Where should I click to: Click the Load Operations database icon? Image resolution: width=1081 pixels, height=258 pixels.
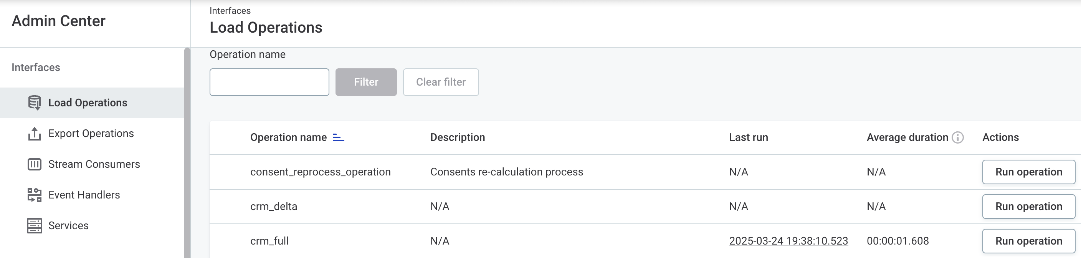[35, 103]
